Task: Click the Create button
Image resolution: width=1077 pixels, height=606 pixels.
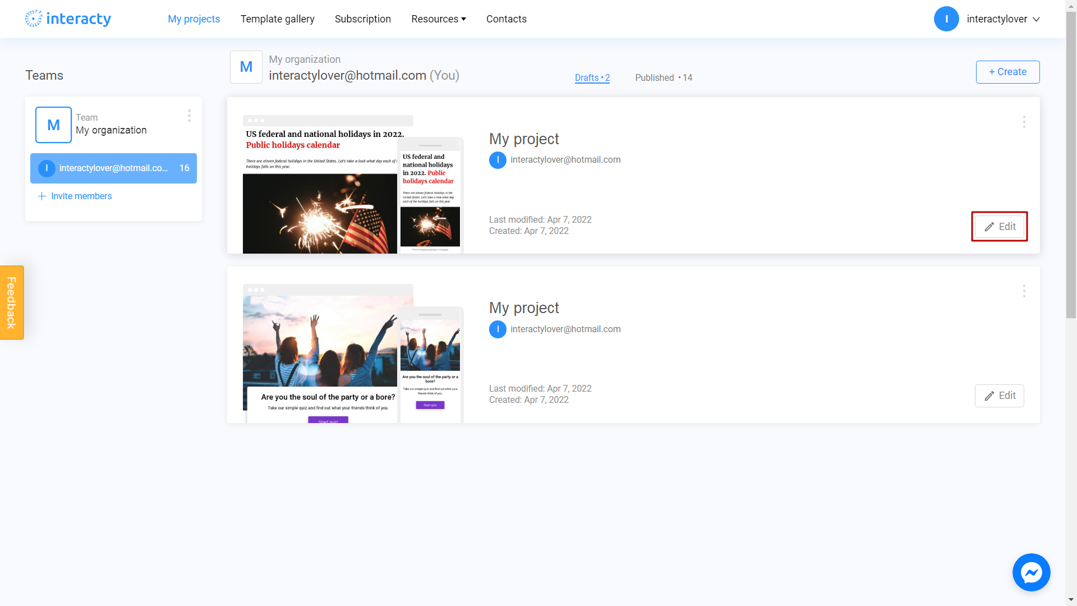Action: pyautogui.click(x=1007, y=72)
